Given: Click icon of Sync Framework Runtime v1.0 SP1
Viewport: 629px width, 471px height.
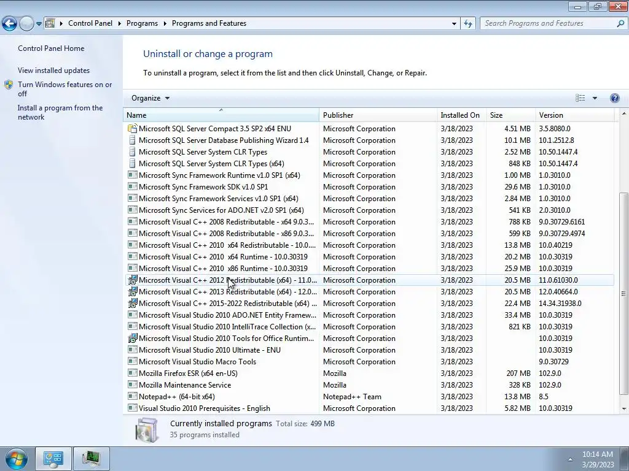Looking at the screenshot, I should [x=133, y=175].
